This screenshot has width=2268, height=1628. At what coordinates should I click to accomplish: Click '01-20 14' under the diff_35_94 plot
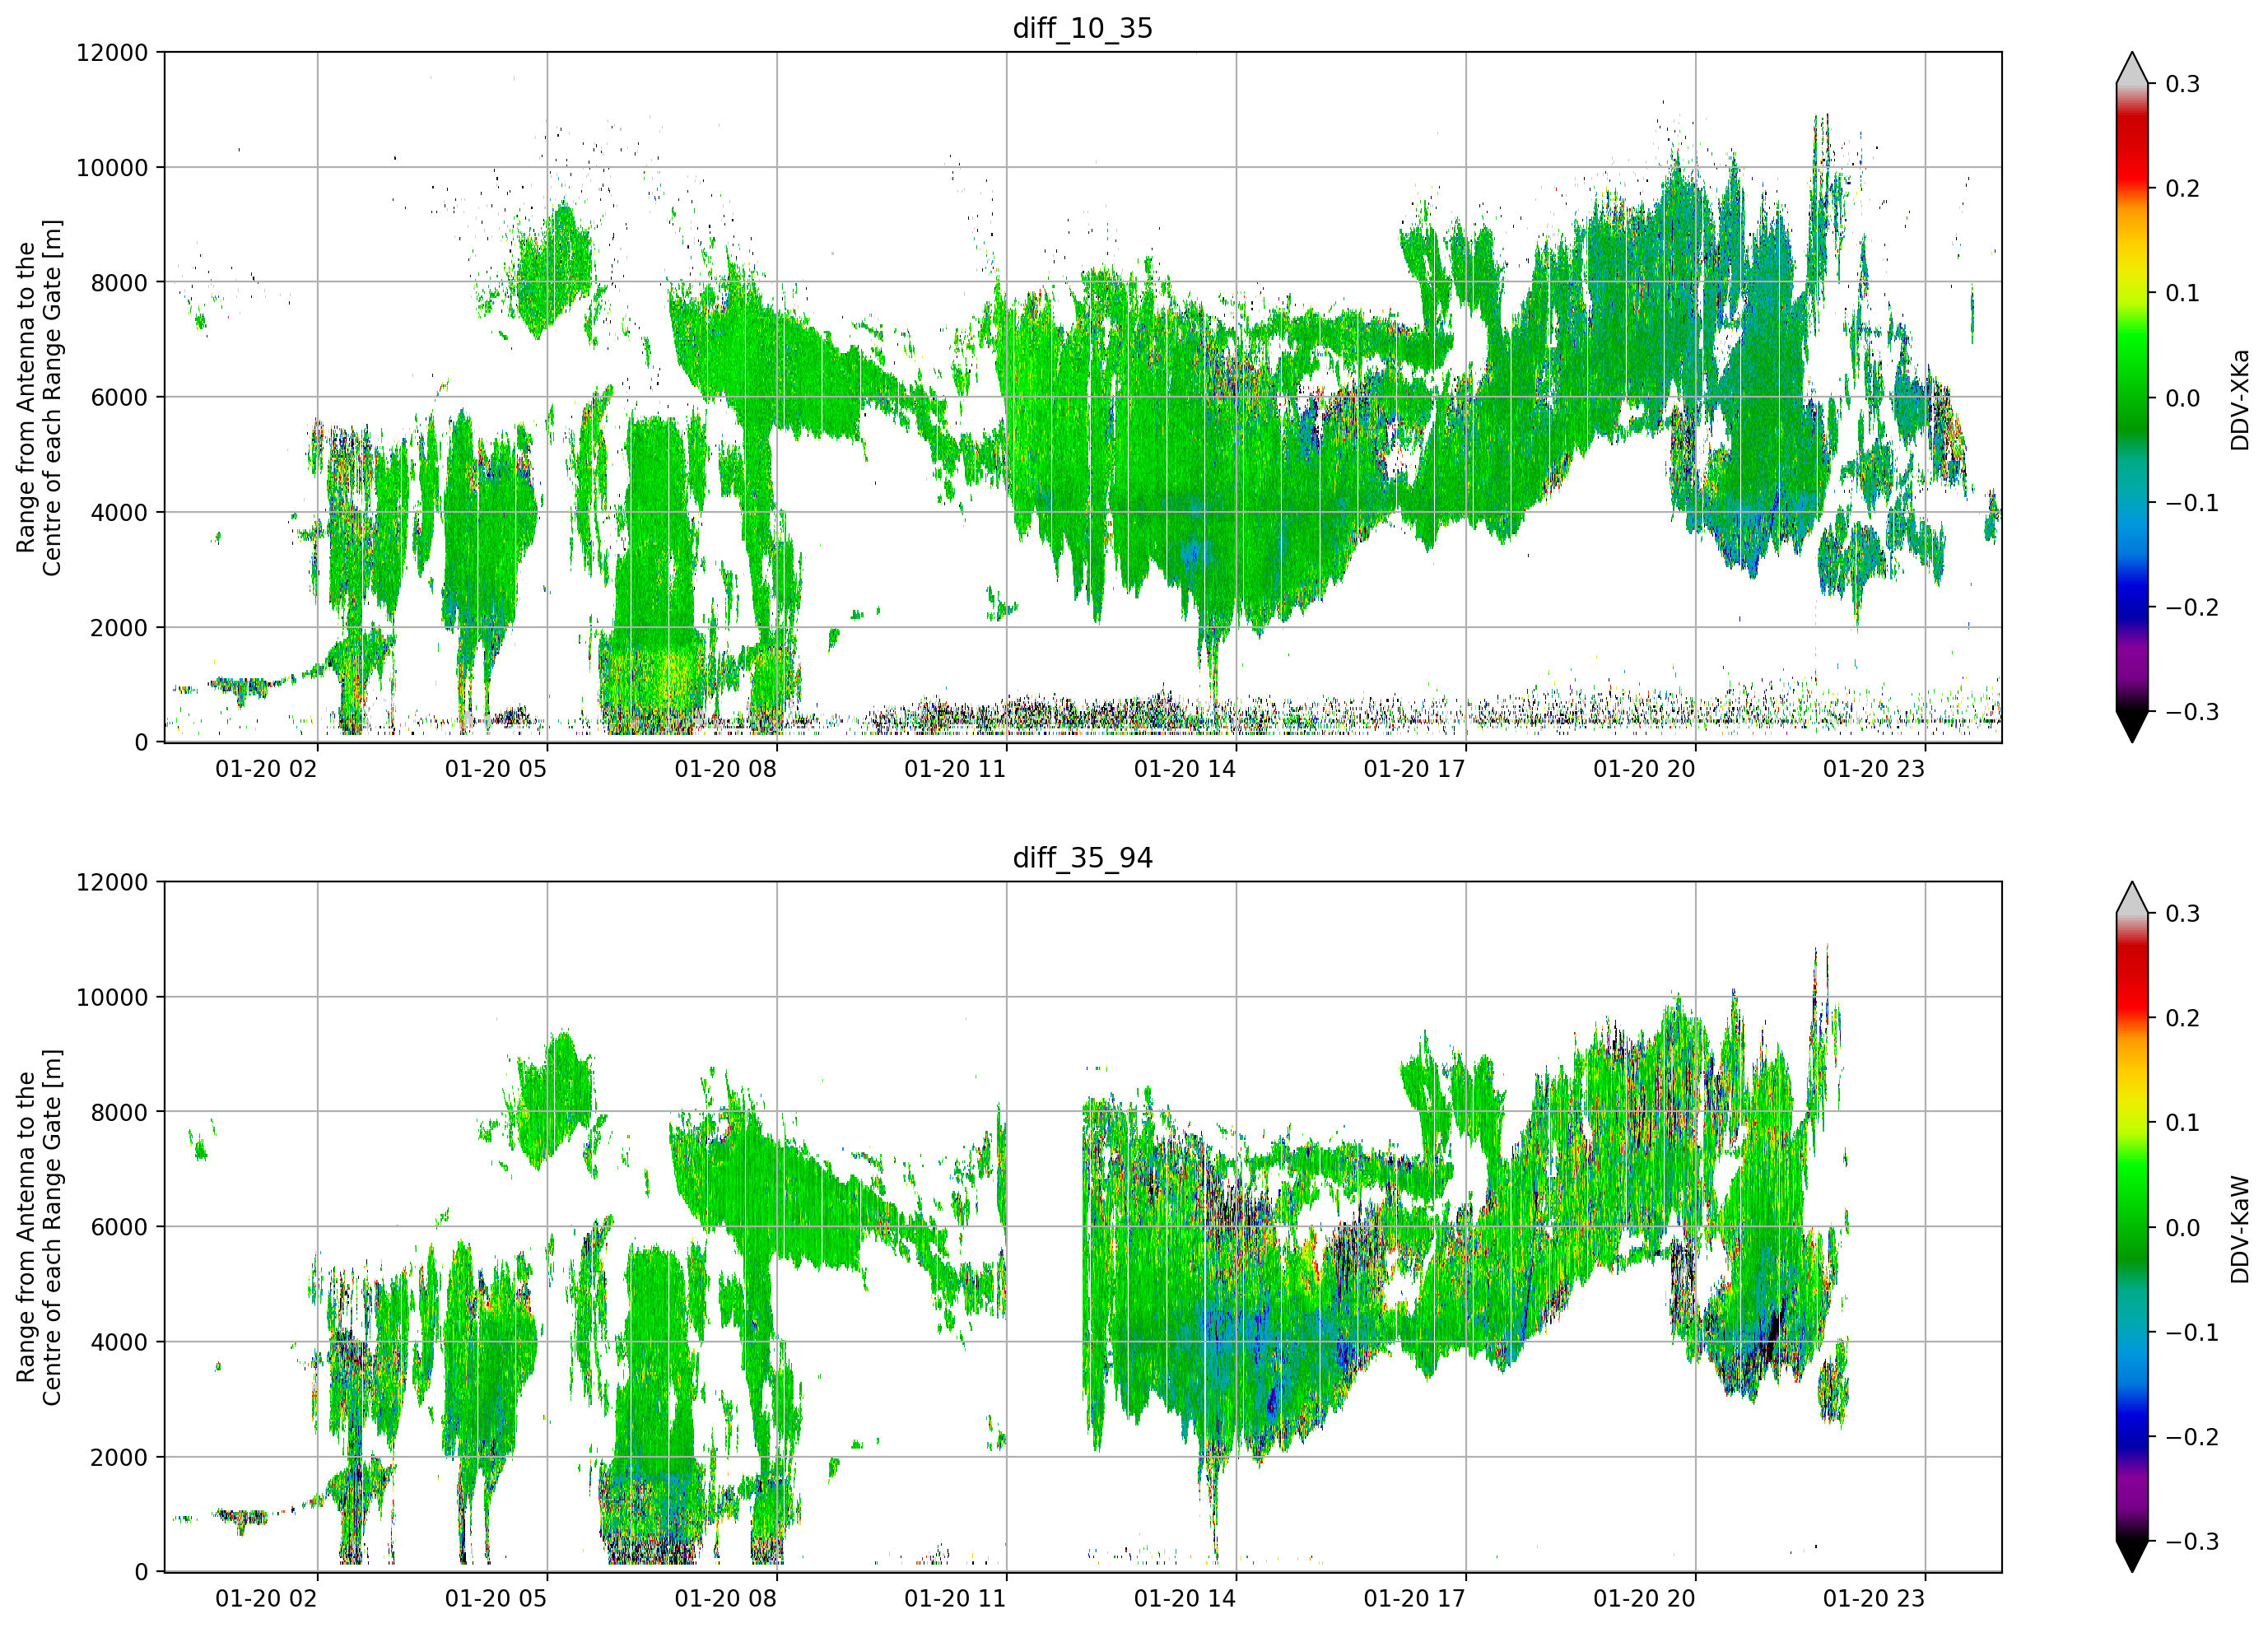[1185, 1599]
